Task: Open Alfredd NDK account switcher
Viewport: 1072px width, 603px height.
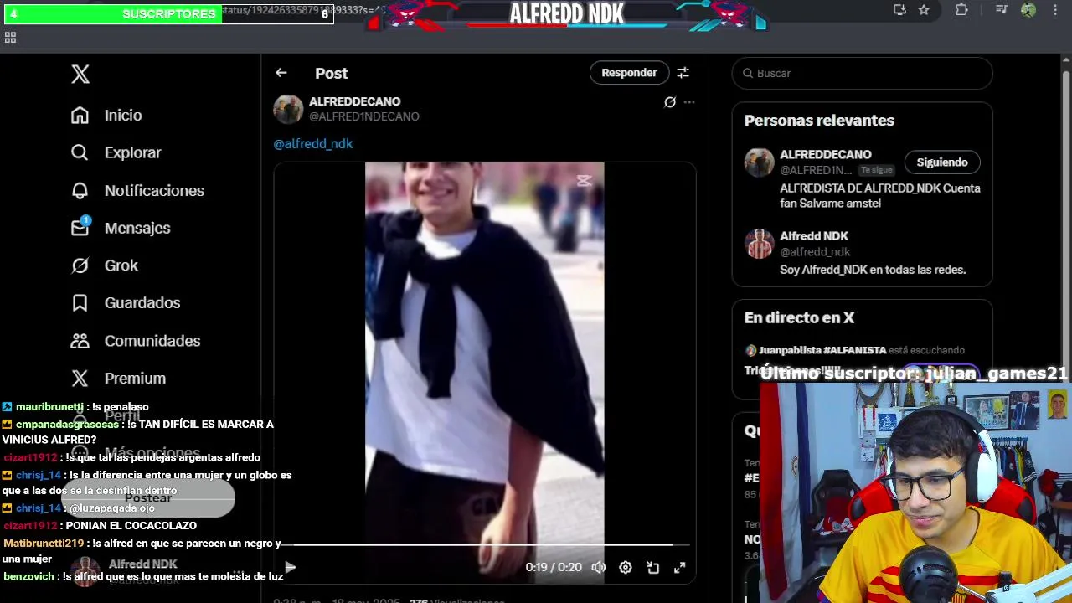Action: (158, 572)
